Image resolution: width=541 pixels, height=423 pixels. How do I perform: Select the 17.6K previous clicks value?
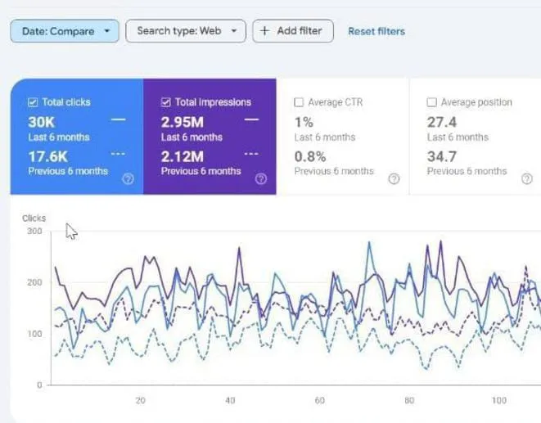[x=48, y=156]
